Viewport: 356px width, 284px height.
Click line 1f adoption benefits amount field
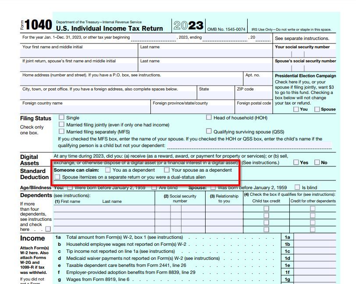pyautogui.click(x=315, y=273)
